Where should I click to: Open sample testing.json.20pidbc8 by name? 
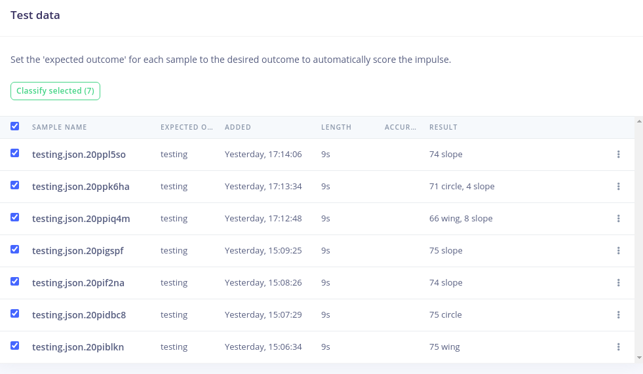point(79,315)
